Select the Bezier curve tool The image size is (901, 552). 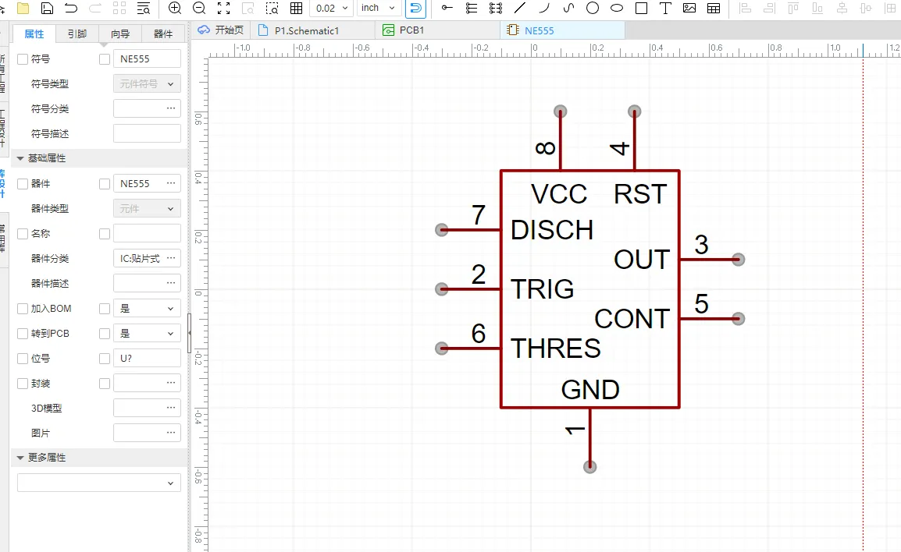coord(568,8)
